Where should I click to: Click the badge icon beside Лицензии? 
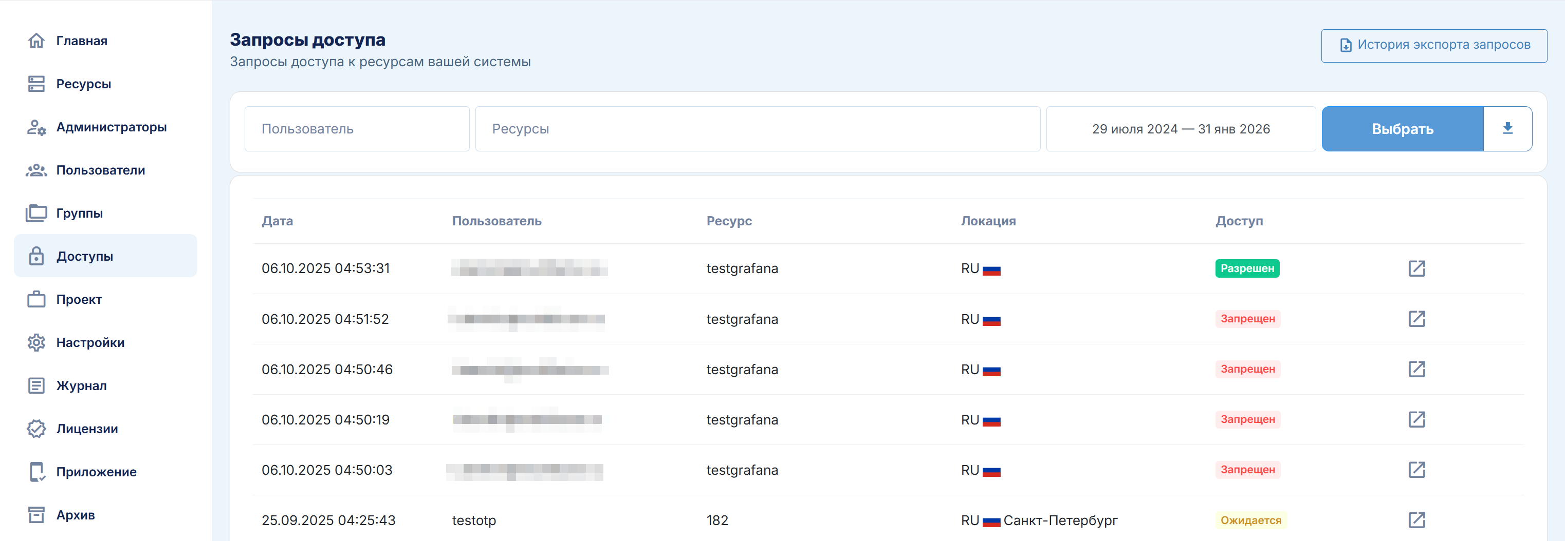tap(36, 429)
